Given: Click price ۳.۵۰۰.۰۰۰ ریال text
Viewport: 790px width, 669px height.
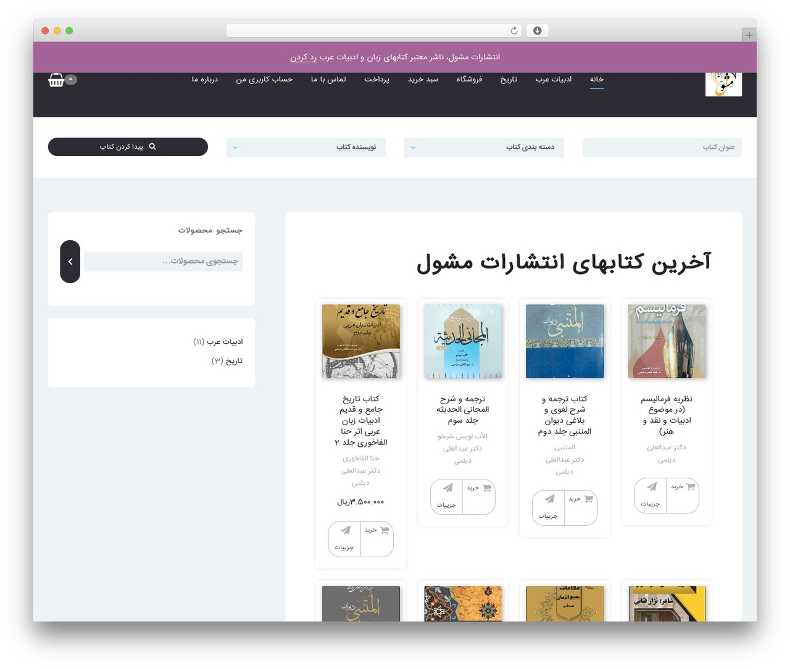Looking at the screenshot, I should coord(361,502).
